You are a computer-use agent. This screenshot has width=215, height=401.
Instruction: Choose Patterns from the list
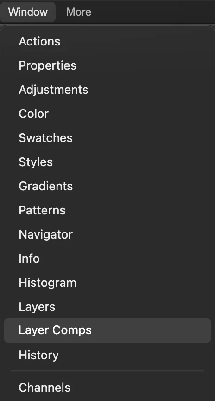(x=107, y=210)
